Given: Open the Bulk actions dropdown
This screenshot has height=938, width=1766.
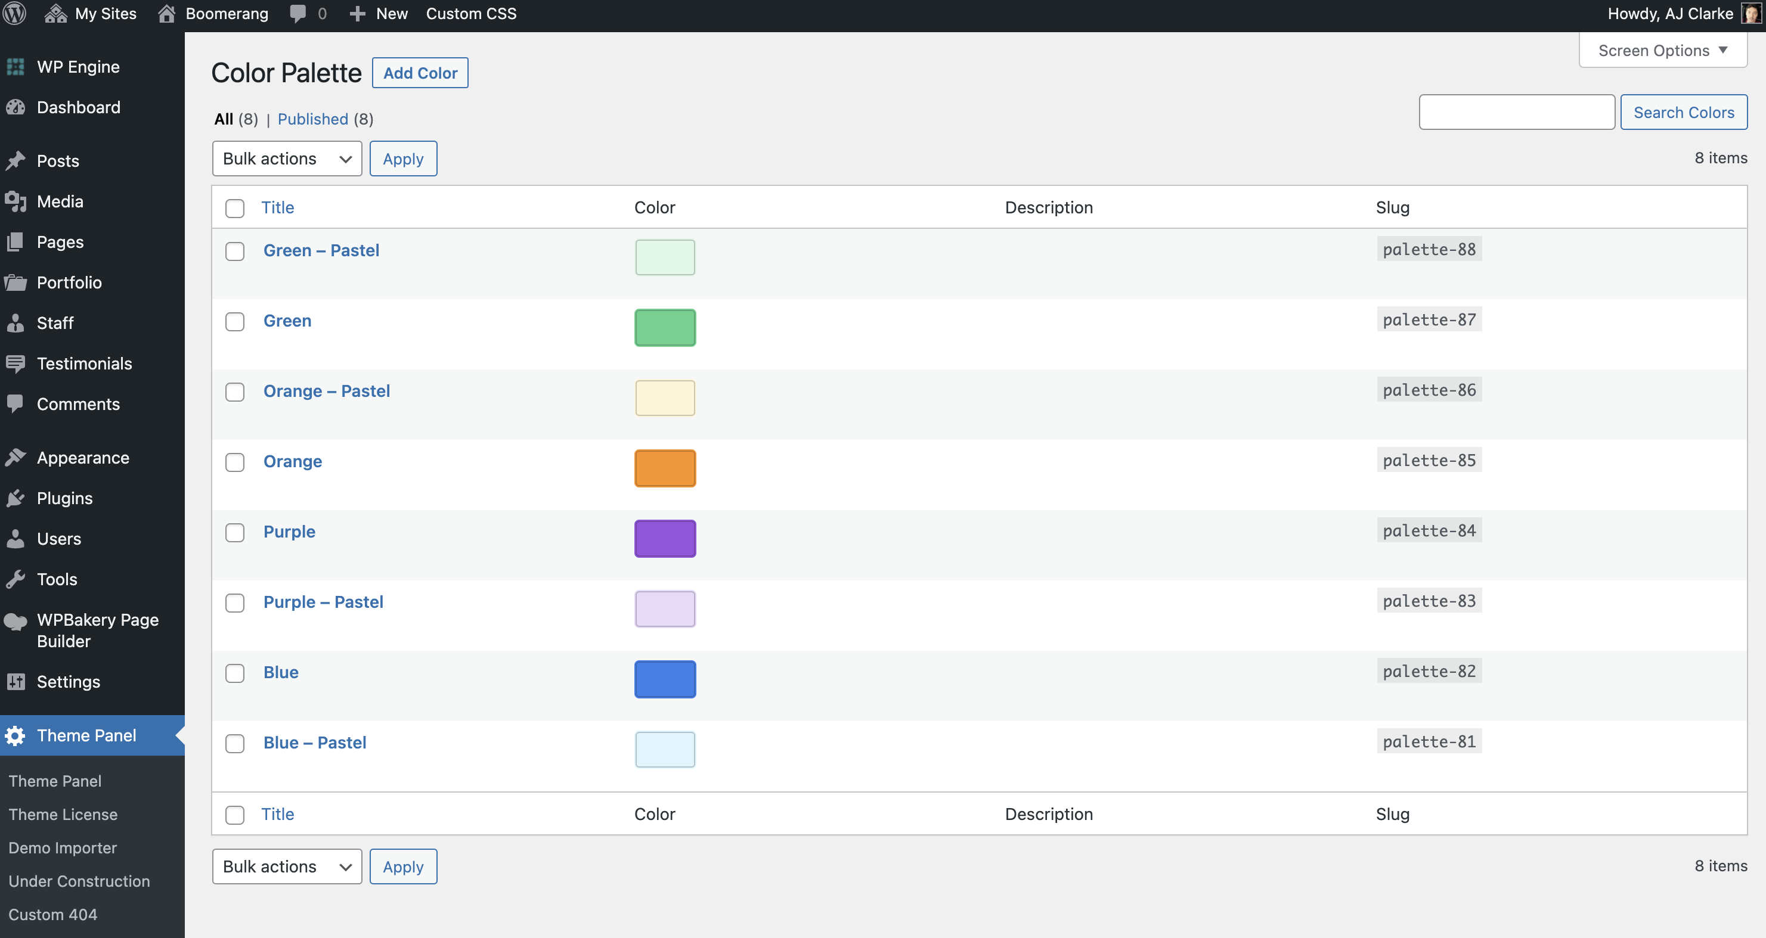Looking at the screenshot, I should point(287,159).
